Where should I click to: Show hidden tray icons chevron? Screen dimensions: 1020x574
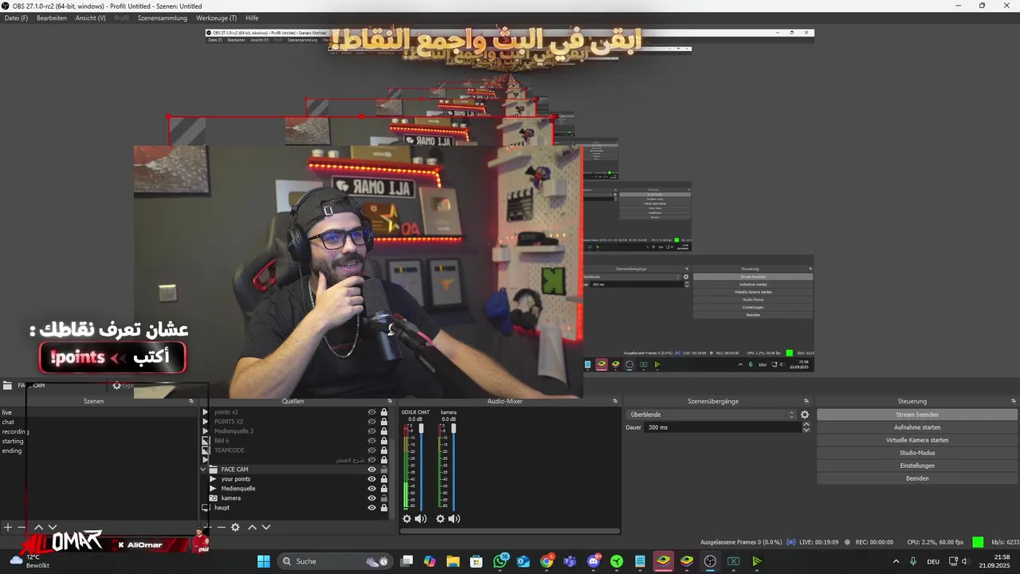tap(896, 561)
